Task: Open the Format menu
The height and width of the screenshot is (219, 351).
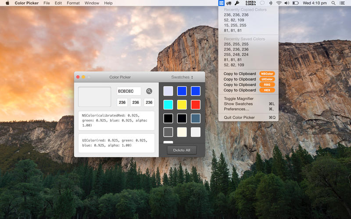Action: (x=73, y=3)
